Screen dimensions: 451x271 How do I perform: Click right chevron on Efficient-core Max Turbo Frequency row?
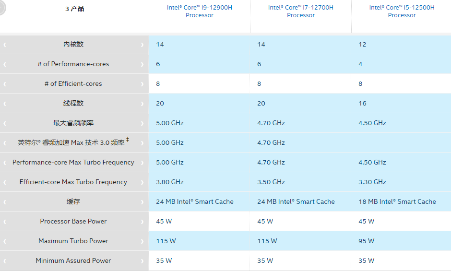pos(142,182)
